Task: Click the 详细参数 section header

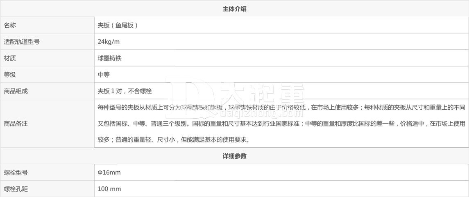Action: 234,156
